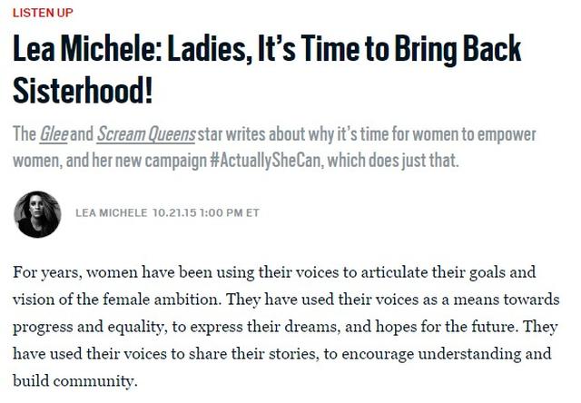The height and width of the screenshot is (403, 581).
Task: Select the #ActuallySheCan hashtag
Action: (265, 161)
